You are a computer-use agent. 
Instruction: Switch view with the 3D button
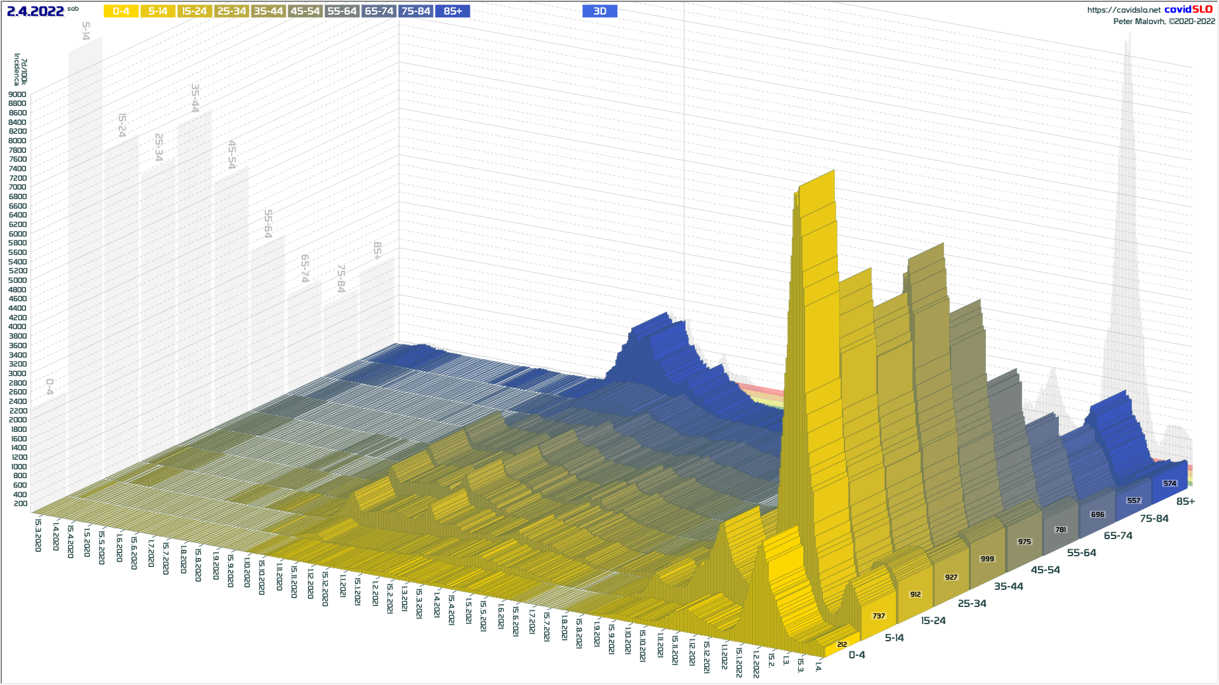coord(599,11)
